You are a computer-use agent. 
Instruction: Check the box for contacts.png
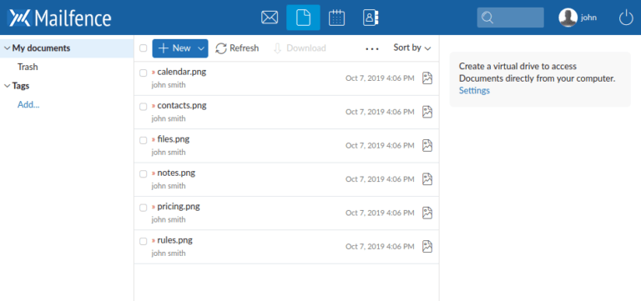(143, 107)
